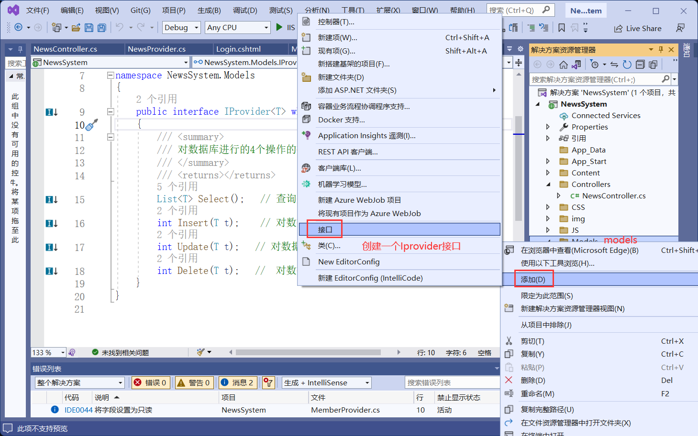The width and height of the screenshot is (698, 436).
Task: Select Docker 支持... menu entry
Action: 400,120
